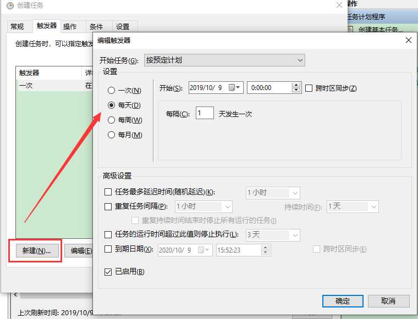Enable the 到期日期(X) checkbox

108,249
